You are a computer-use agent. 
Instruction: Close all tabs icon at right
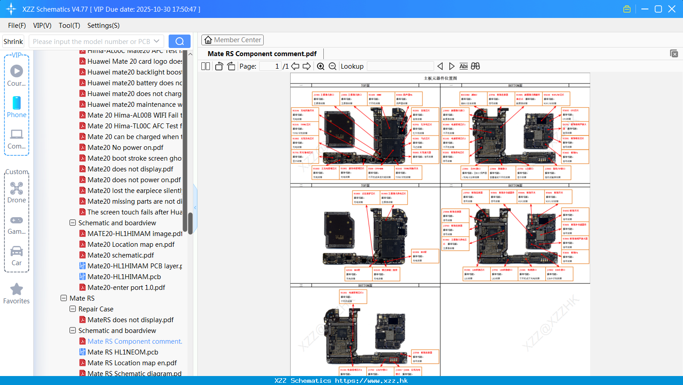point(674,53)
